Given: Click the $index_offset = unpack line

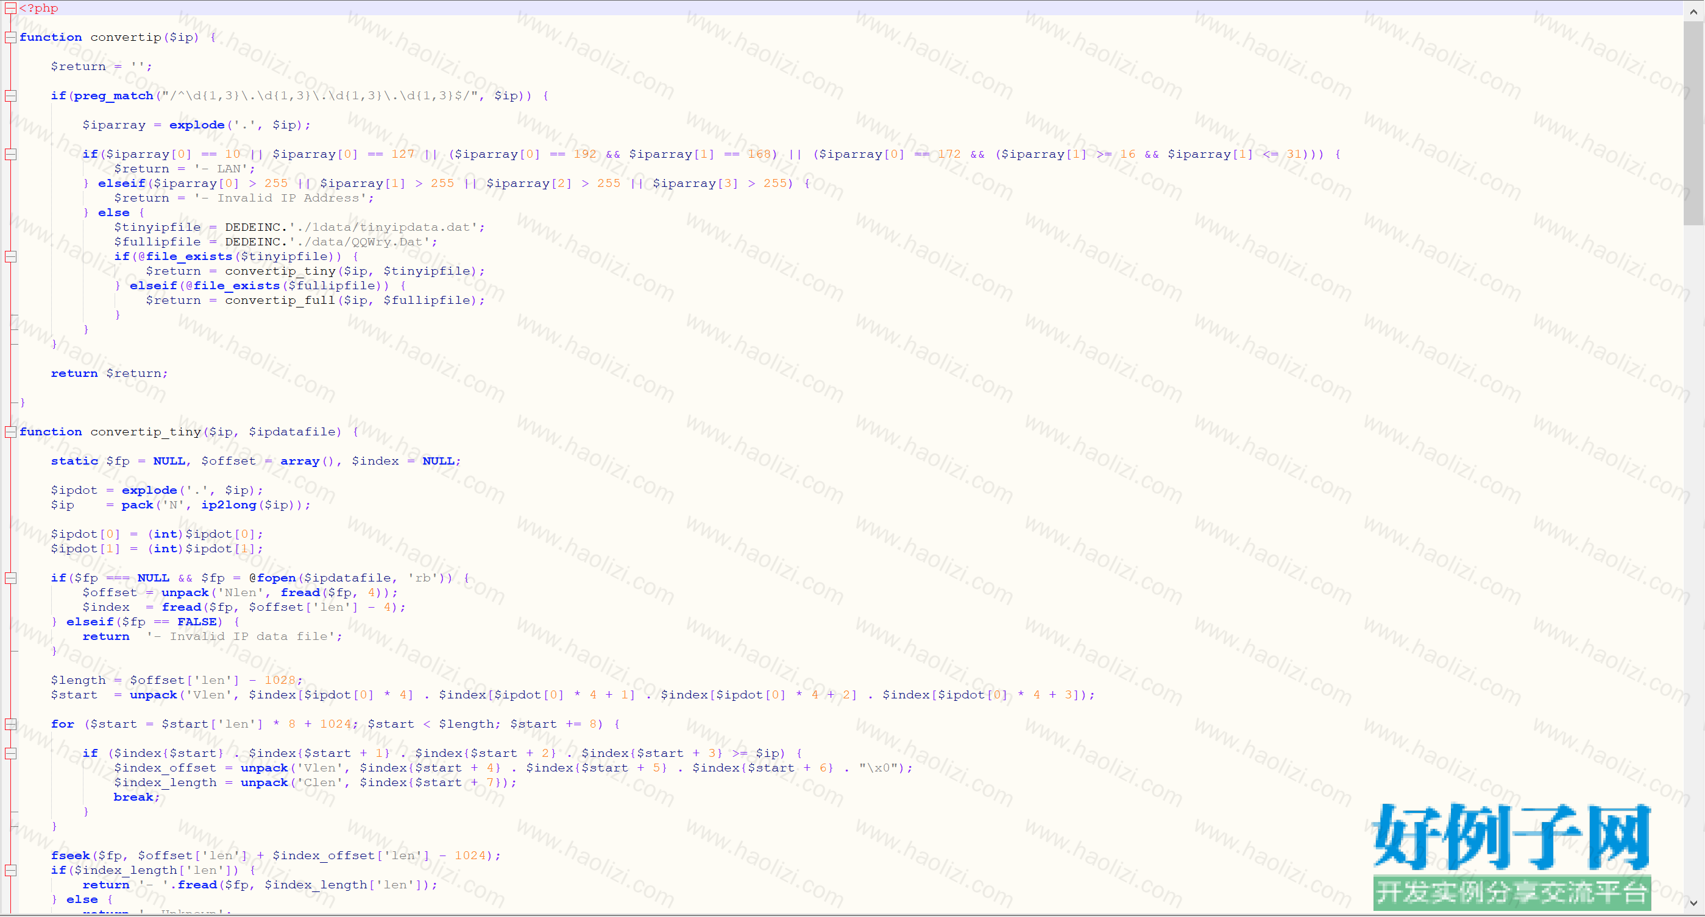Looking at the screenshot, I should click(x=514, y=768).
